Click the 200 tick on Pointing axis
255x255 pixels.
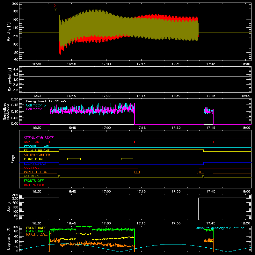point(15,4)
